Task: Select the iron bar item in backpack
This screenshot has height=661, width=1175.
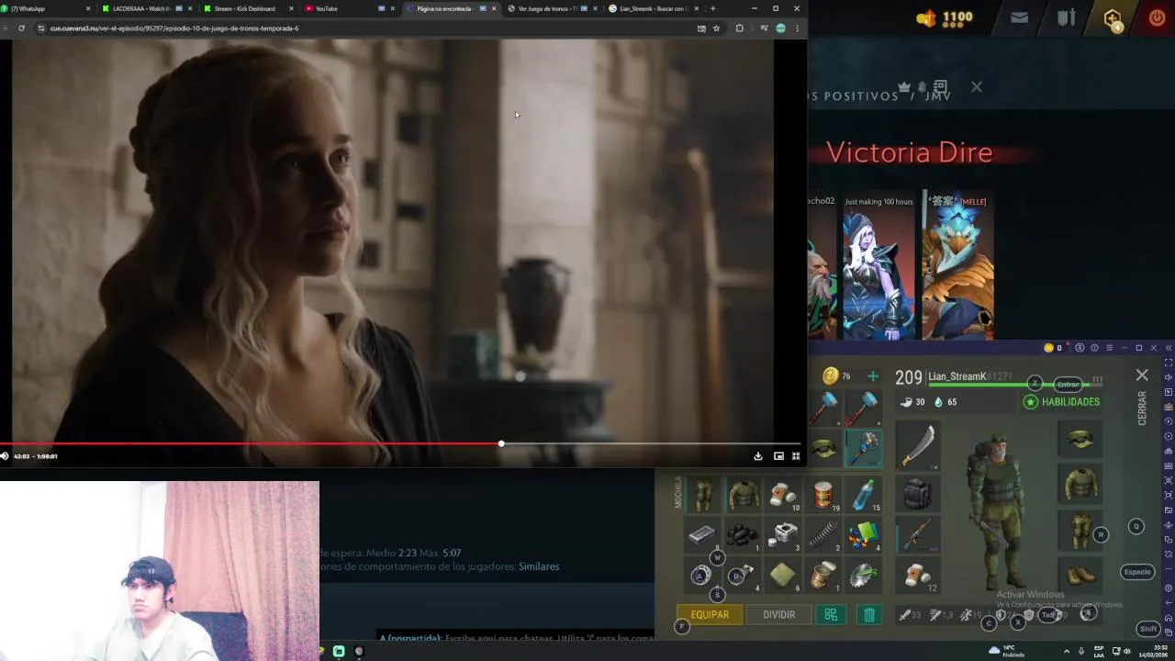Action: coord(702,534)
